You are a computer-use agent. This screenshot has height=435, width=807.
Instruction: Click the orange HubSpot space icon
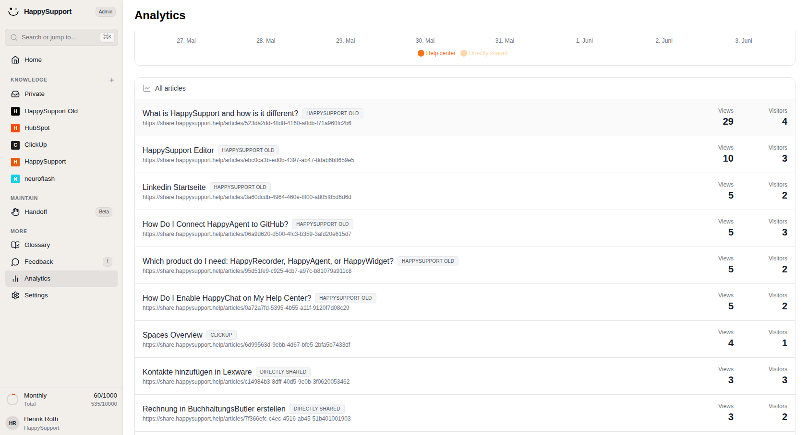pyautogui.click(x=15, y=128)
